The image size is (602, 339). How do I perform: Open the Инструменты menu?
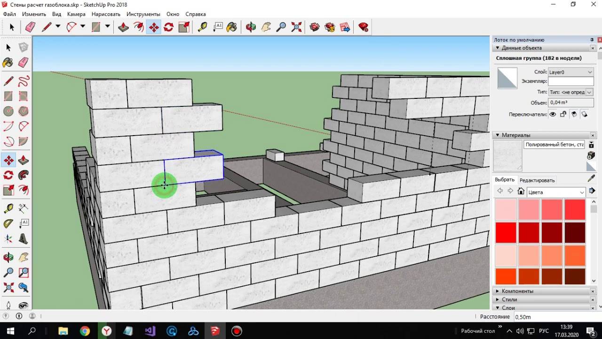[143, 14]
